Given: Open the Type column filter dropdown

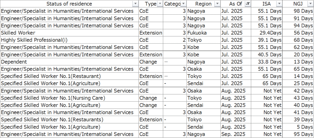Looking at the screenshot, I should (159, 4).
